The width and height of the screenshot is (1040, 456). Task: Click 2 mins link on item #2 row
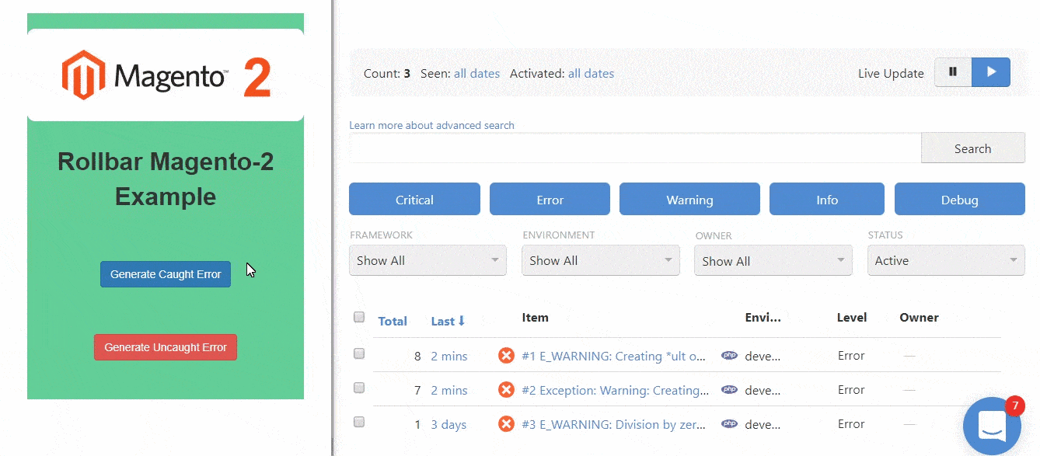[449, 390]
